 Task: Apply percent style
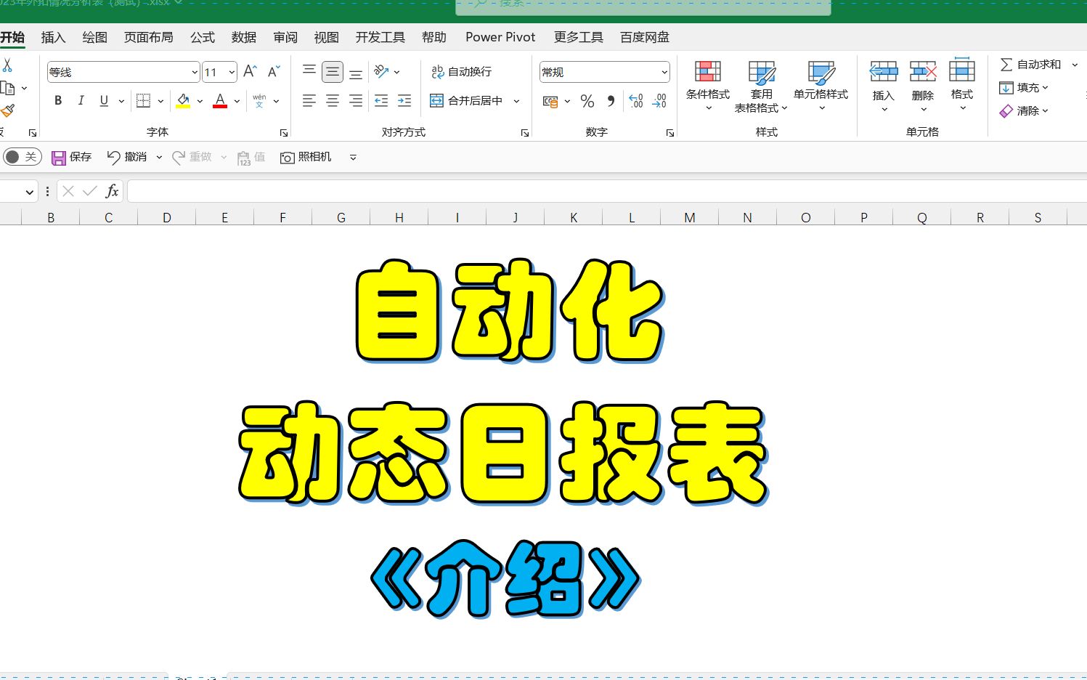point(587,102)
